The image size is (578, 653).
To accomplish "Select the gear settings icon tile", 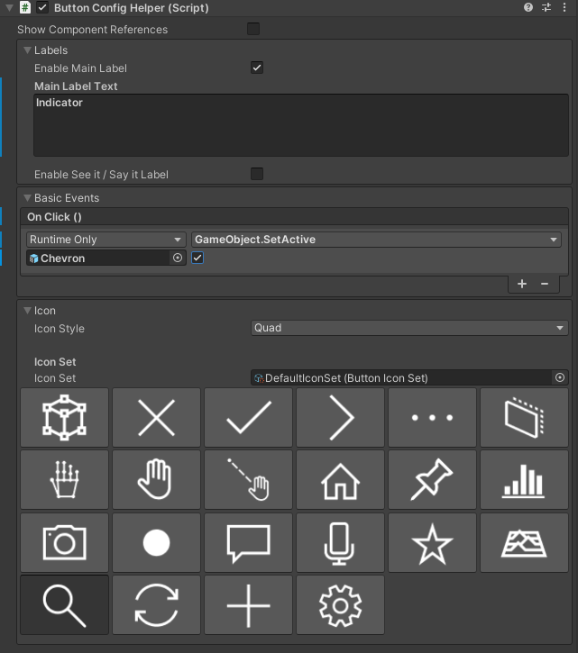I will [x=340, y=605].
